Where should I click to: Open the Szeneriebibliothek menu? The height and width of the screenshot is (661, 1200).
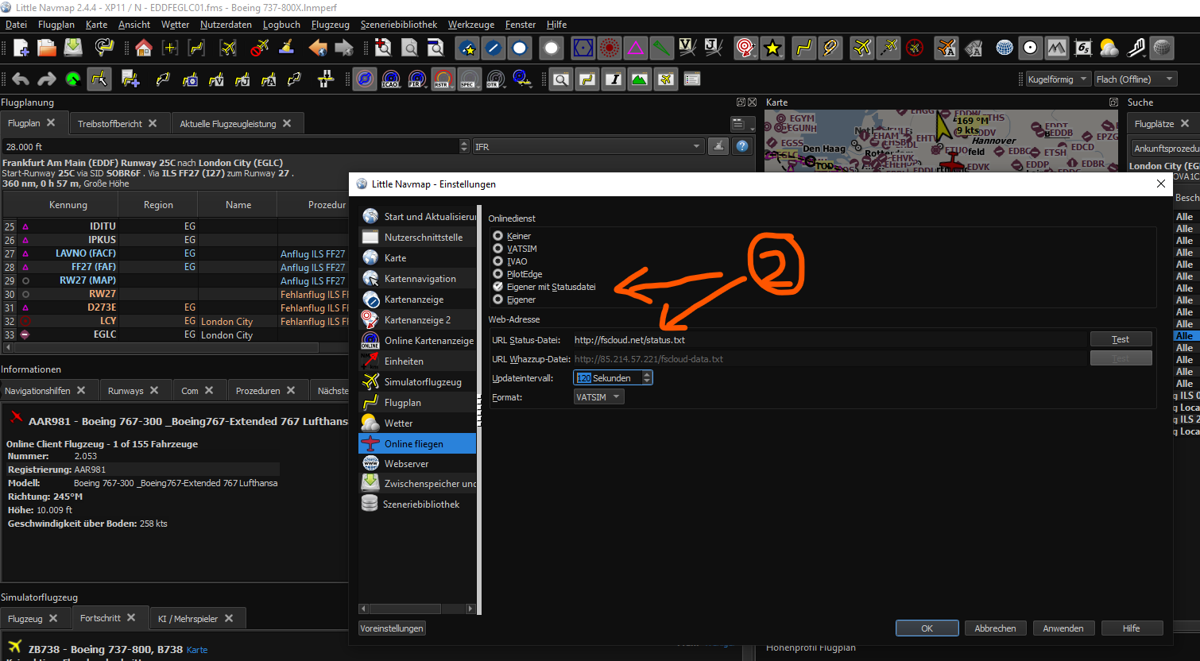(x=398, y=25)
